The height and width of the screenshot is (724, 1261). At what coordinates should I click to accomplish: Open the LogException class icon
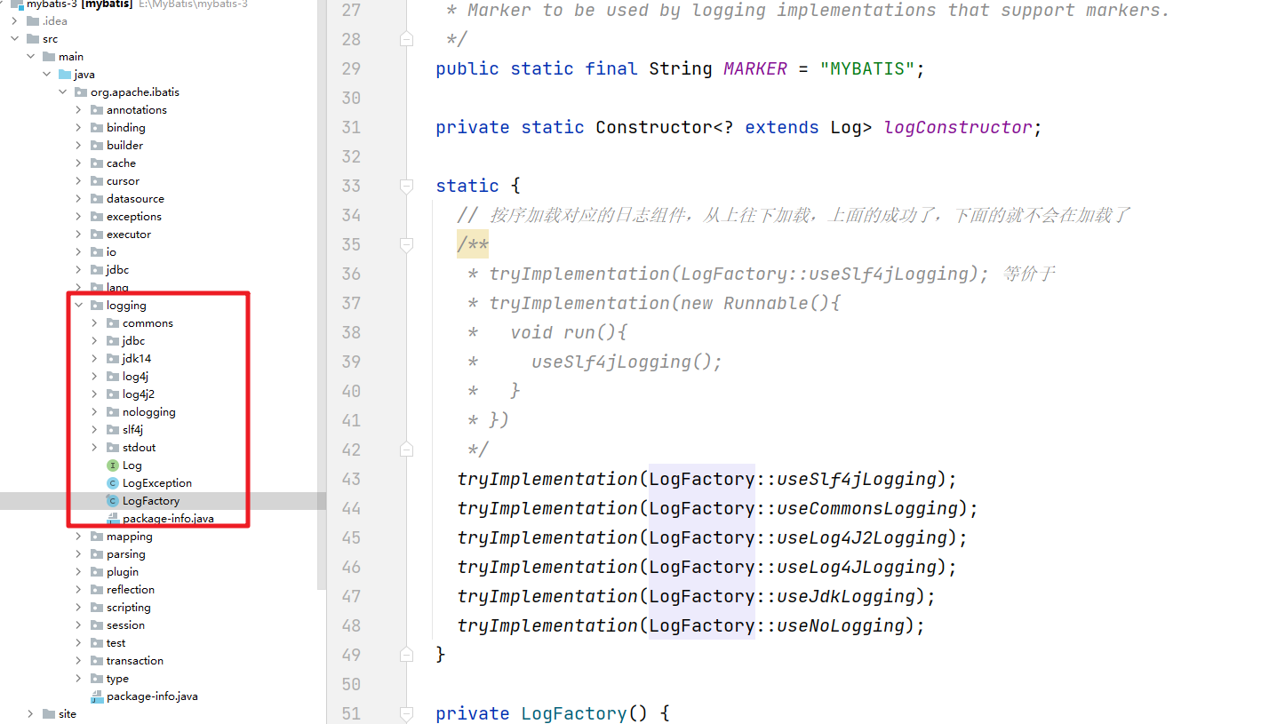point(113,483)
